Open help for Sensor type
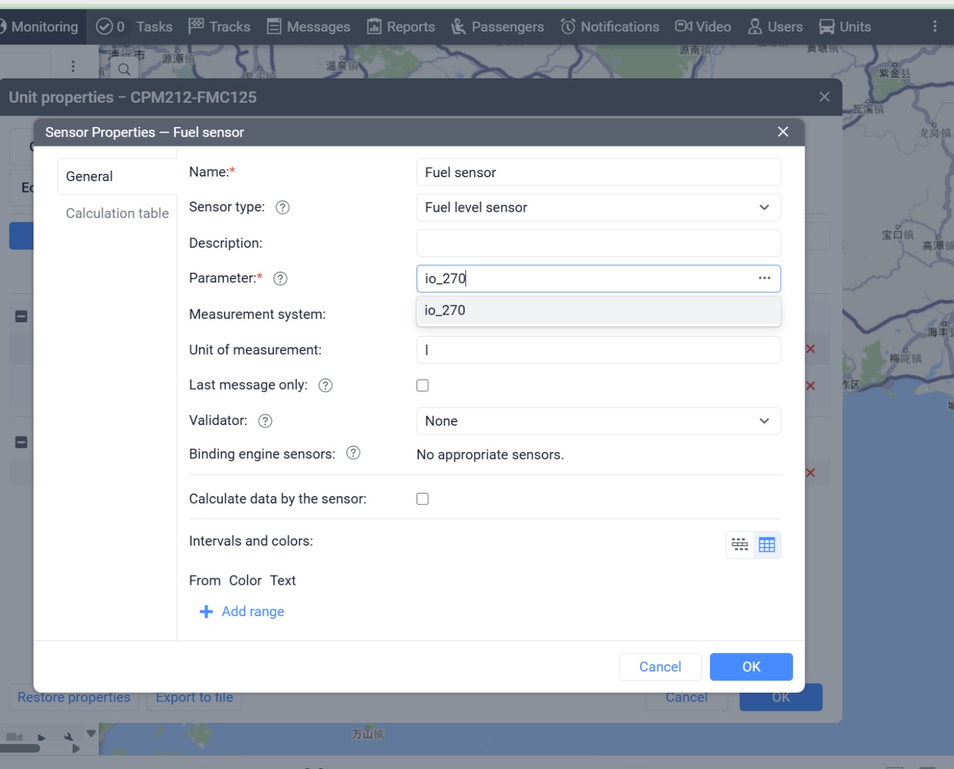Screen dimensions: 954x769 pyautogui.click(x=282, y=207)
